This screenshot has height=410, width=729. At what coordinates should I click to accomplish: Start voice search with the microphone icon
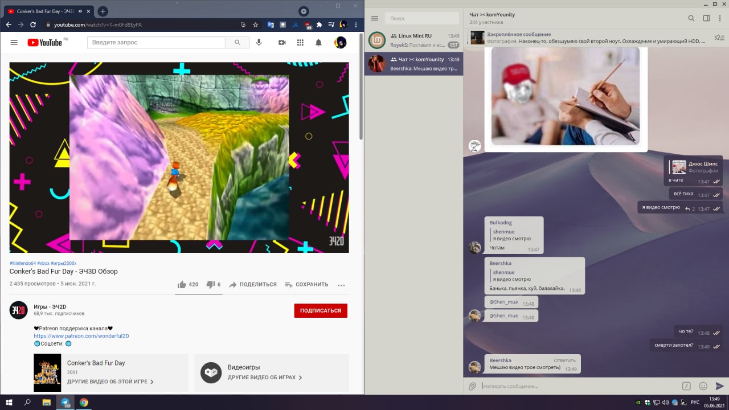point(259,43)
